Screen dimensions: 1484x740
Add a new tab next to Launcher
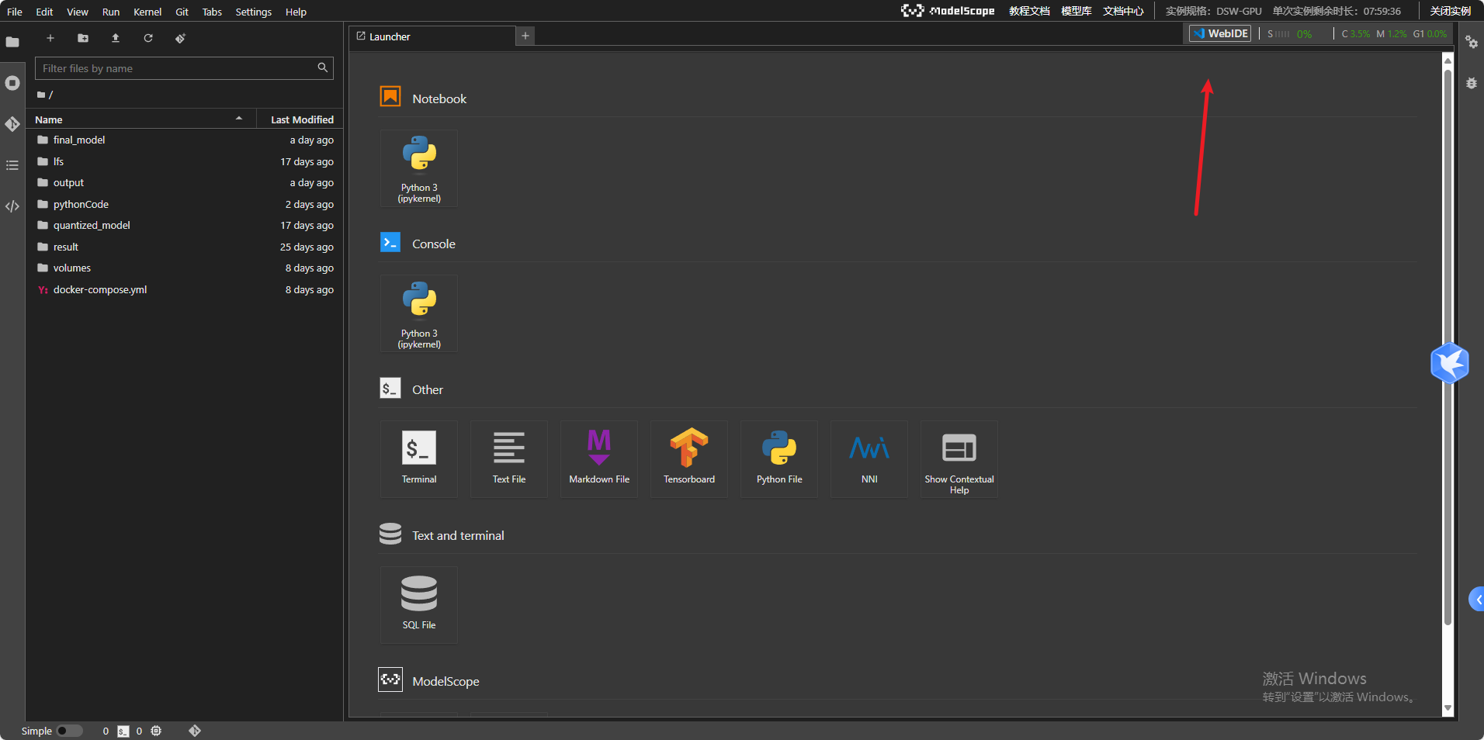click(x=525, y=36)
